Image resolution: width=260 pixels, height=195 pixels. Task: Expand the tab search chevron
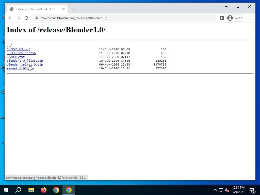[214, 6]
